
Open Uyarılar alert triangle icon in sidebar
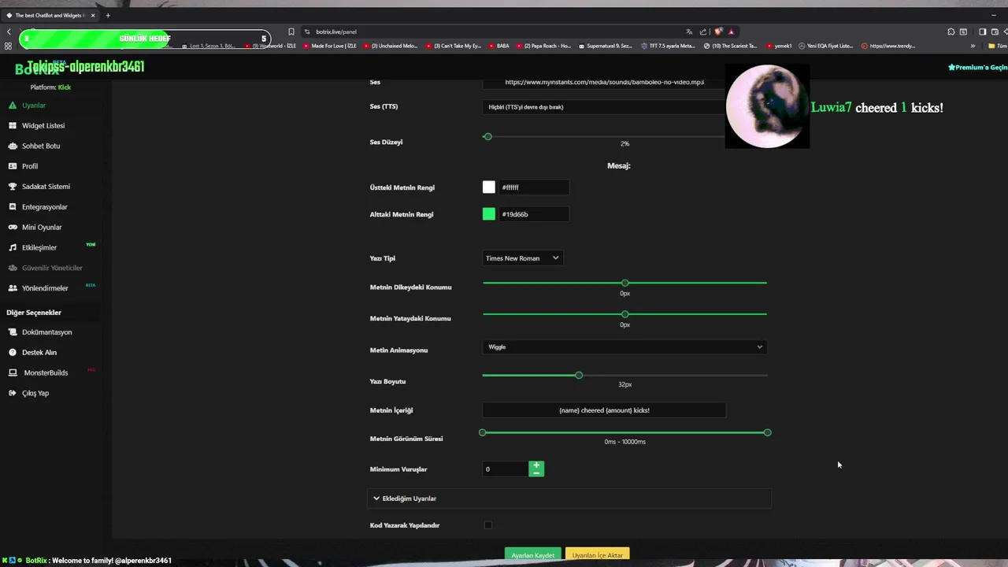point(13,106)
